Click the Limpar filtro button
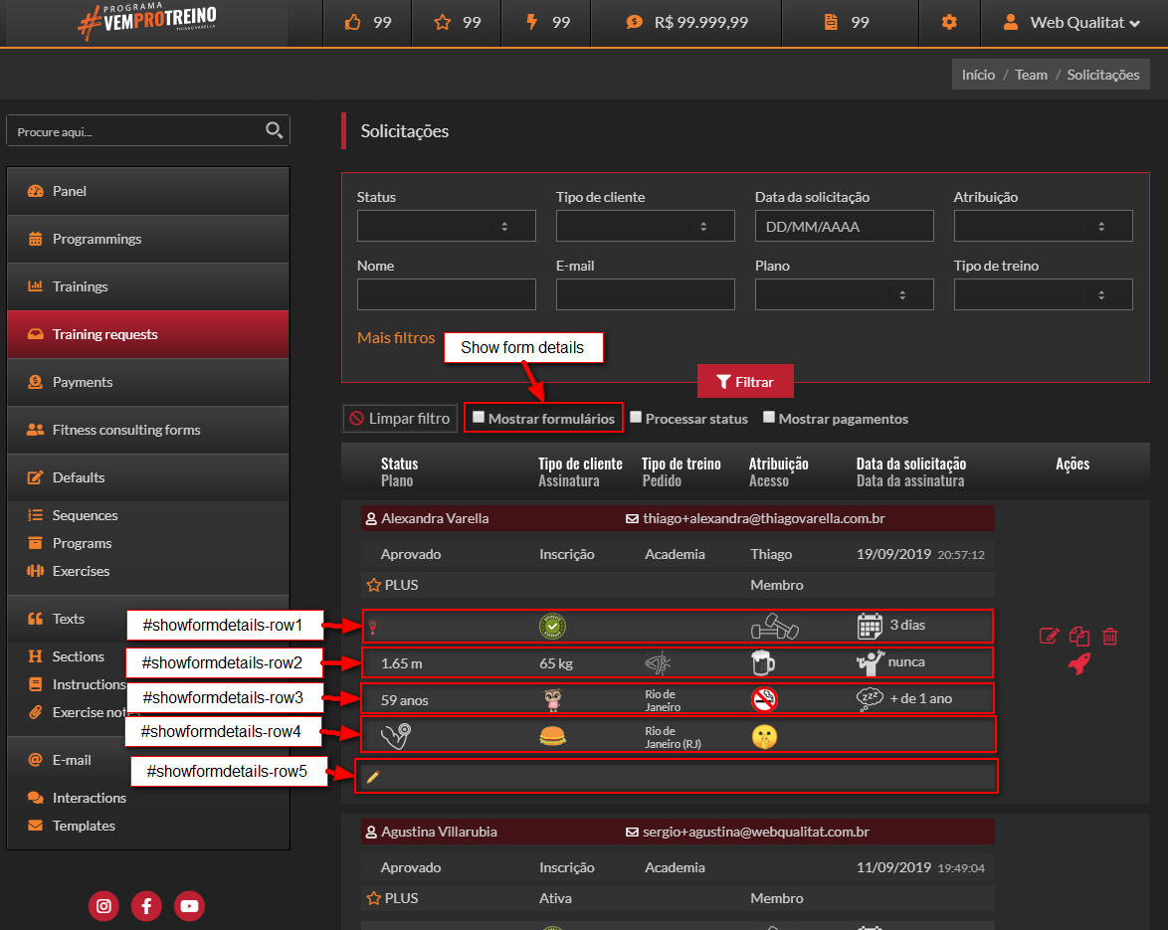 pyautogui.click(x=400, y=419)
